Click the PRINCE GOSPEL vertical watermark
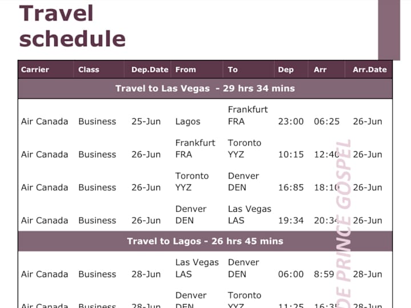Image resolution: width=411 pixels, height=308 pixels. (344, 224)
